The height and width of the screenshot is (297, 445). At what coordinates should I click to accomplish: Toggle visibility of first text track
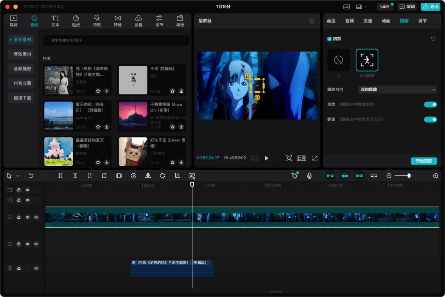click(x=28, y=190)
